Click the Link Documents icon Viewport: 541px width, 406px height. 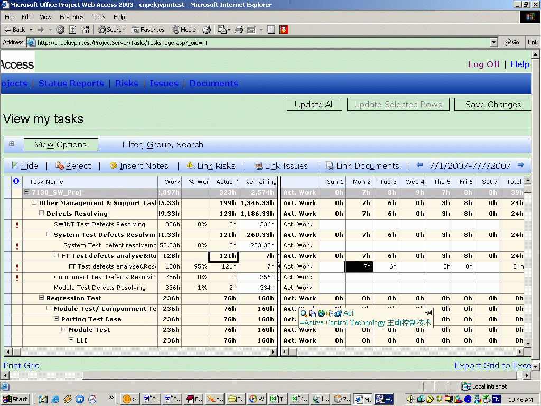330,165
